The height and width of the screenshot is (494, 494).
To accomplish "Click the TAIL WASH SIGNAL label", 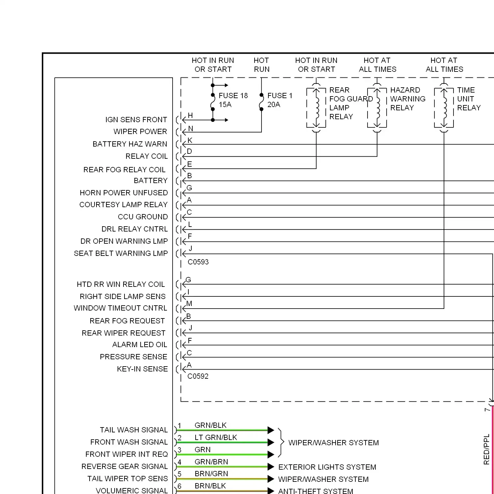I will pyautogui.click(x=134, y=430).
